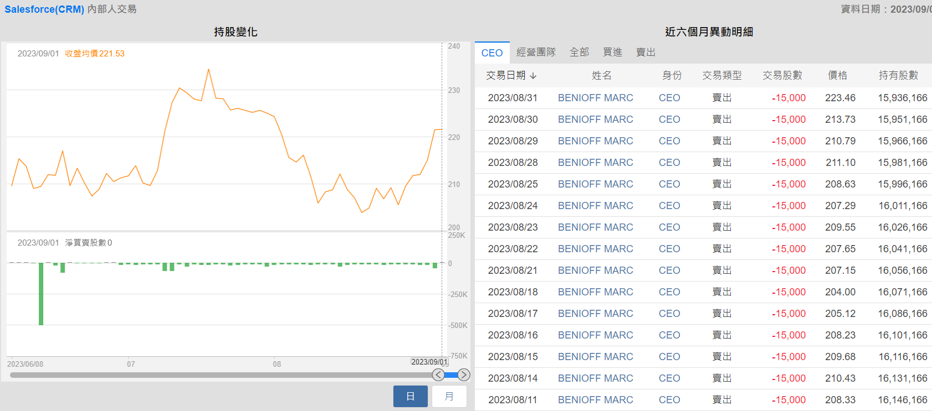Open Salesforce(CRM) stock link
This screenshot has height=411, width=932.
[44, 9]
